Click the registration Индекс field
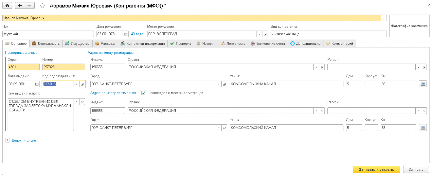Screen dimensions: 433x175 point(108,67)
